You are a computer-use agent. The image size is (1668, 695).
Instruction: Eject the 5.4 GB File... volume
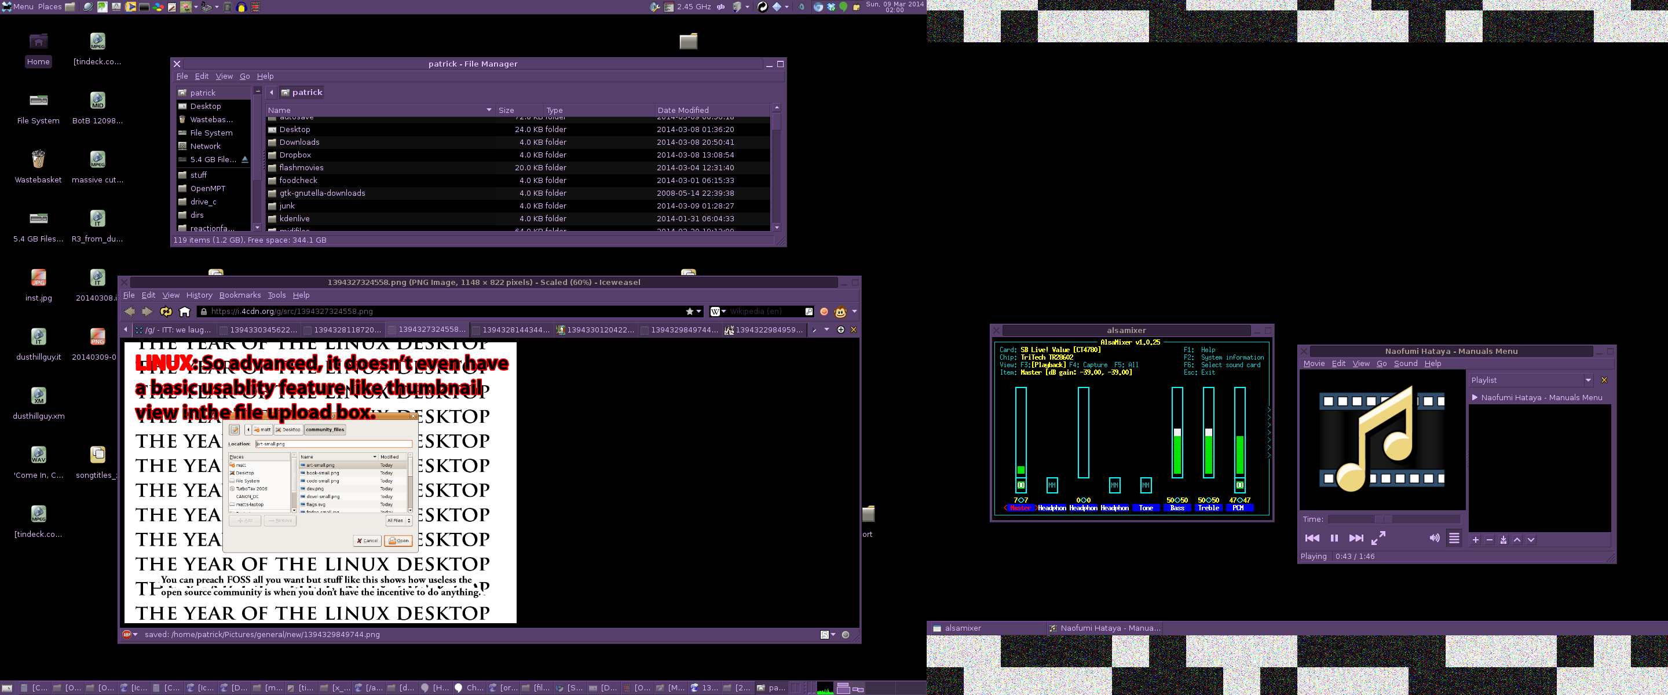245,159
